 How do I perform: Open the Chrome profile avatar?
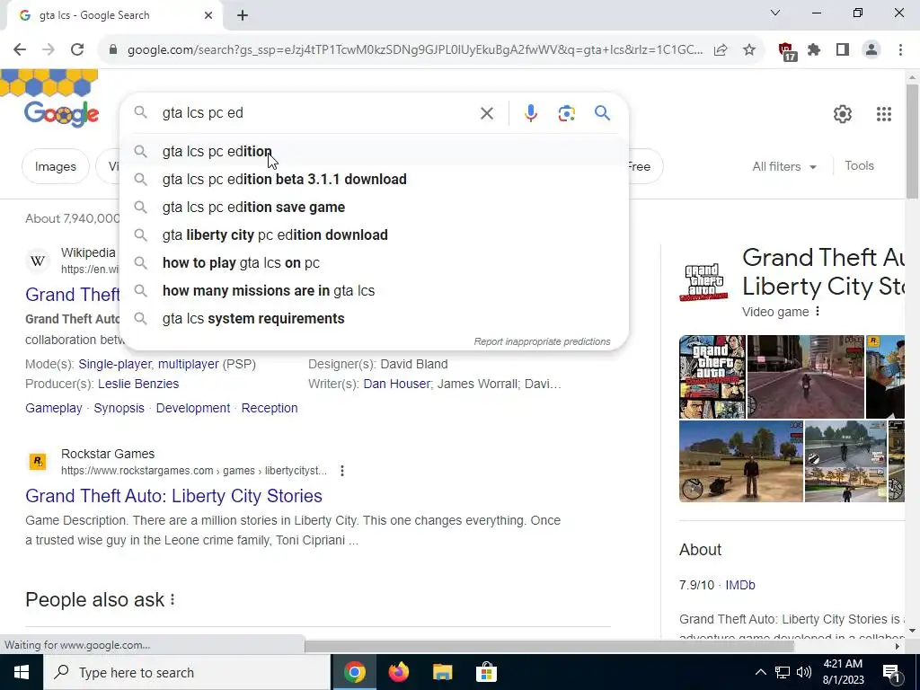pyautogui.click(x=871, y=50)
